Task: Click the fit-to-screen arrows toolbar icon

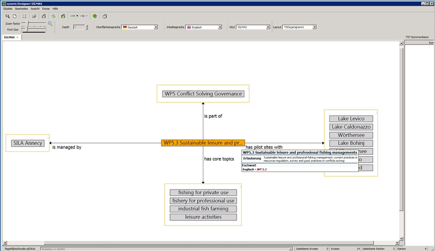Action: pos(24,16)
